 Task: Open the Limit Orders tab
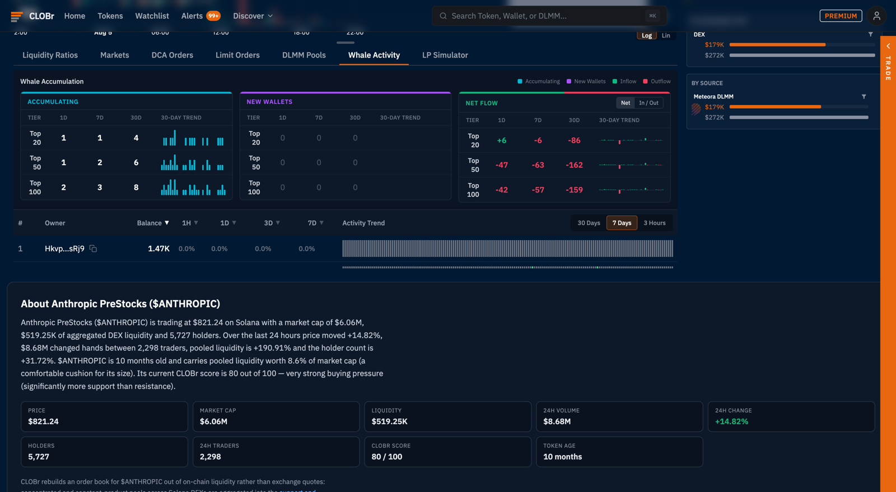click(237, 55)
